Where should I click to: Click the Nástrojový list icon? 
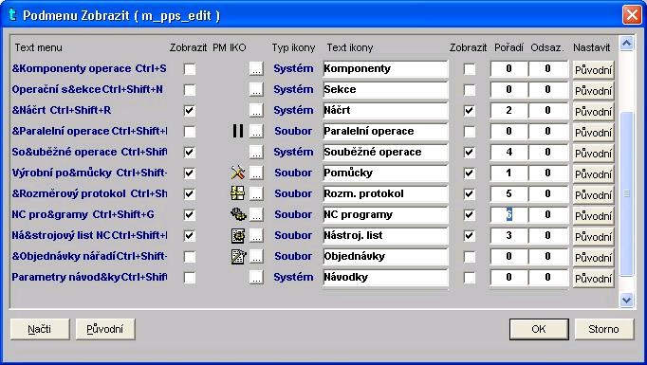click(x=238, y=235)
